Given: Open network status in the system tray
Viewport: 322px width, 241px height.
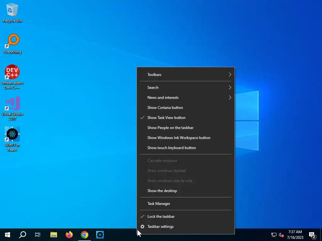Looking at the screenshot, I should coord(274,235).
